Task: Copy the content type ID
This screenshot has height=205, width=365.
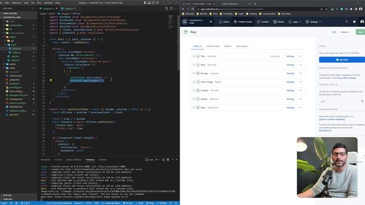Action: click(x=362, y=101)
